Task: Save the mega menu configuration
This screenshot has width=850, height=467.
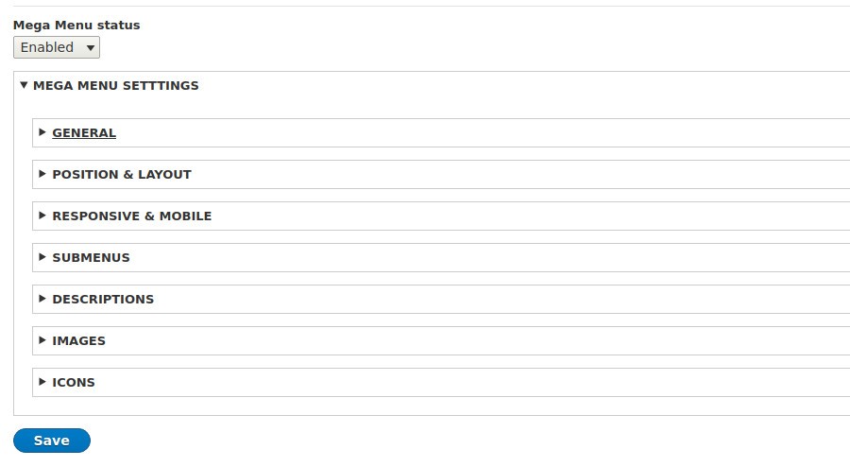Action: click(x=52, y=441)
